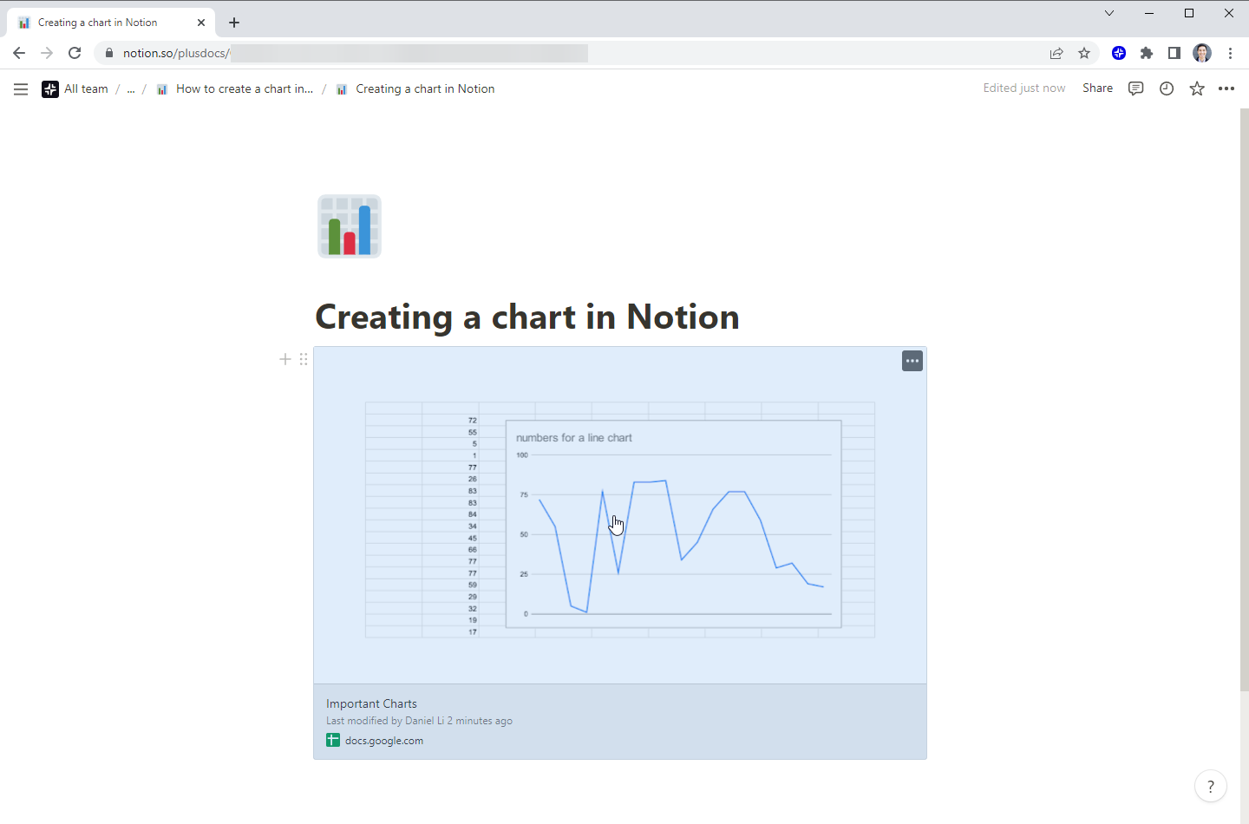1249x824 pixels.
Task: View page updates history clock icon
Action: click(x=1167, y=88)
